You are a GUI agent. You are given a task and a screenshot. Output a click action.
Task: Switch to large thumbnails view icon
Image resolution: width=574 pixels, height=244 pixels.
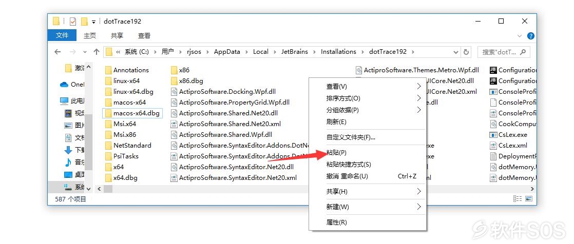529,199
